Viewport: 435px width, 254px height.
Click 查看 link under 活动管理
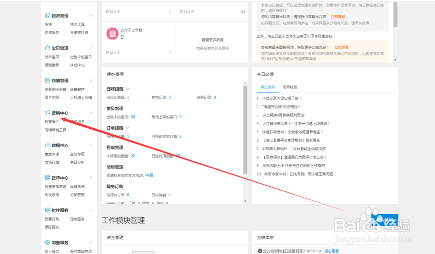tap(149, 176)
